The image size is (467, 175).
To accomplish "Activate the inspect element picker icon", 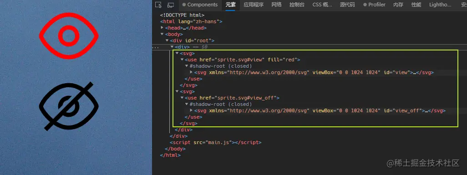I will coord(158,5).
